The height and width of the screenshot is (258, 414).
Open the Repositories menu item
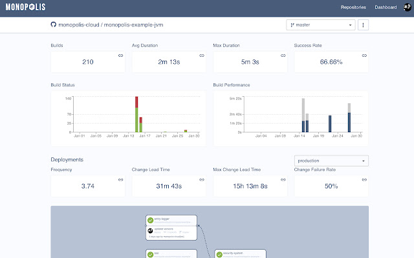[353, 8]
